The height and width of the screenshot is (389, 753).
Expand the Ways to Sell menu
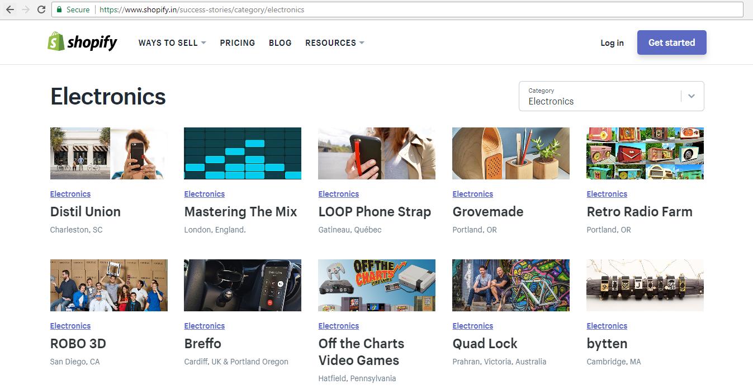click(x=172, y=42)
